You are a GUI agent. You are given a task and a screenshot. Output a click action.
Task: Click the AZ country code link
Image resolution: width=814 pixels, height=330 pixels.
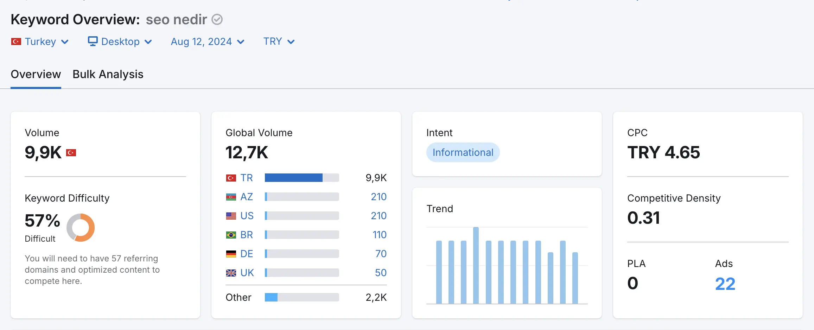[x=247, y=197]
